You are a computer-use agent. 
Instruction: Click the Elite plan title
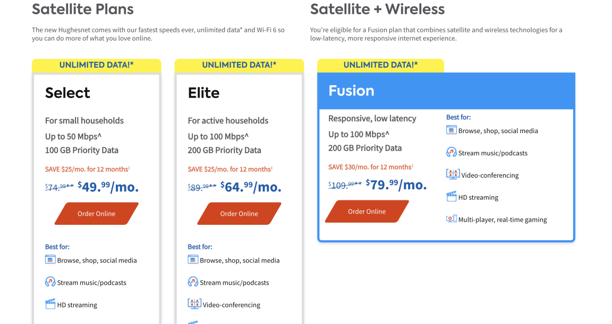tap(204, 93)
